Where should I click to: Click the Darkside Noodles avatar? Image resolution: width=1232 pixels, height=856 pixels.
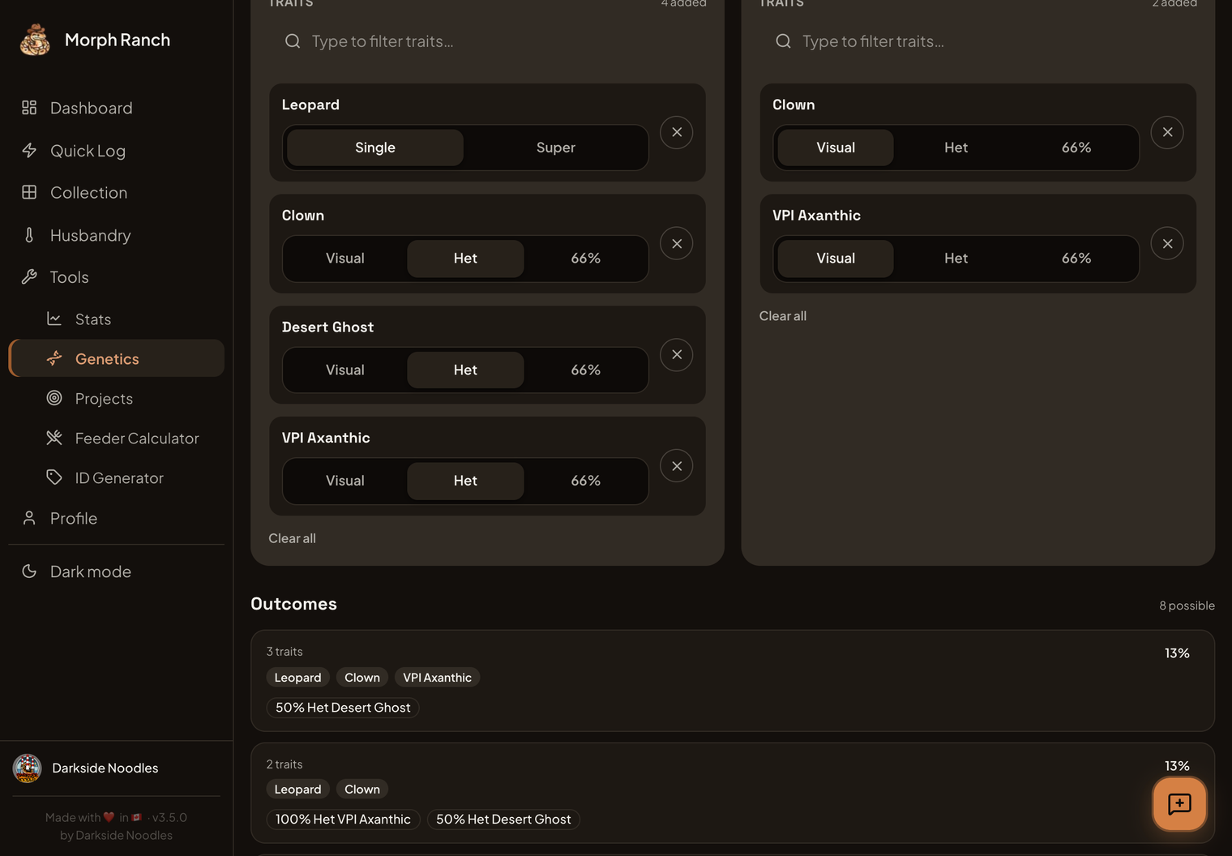click(x=27, y=768)
